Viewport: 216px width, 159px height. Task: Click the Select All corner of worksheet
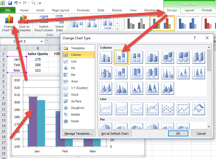point(4,48)
